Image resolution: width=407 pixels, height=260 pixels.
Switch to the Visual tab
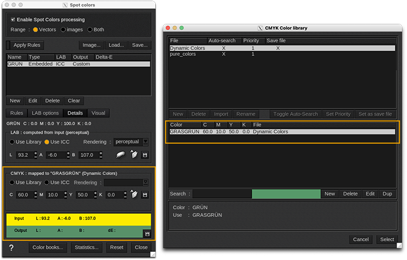pos(98,113)
